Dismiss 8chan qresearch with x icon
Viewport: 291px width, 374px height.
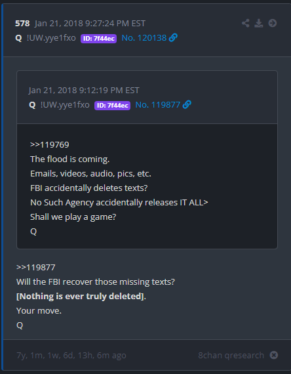pos(274,355)
